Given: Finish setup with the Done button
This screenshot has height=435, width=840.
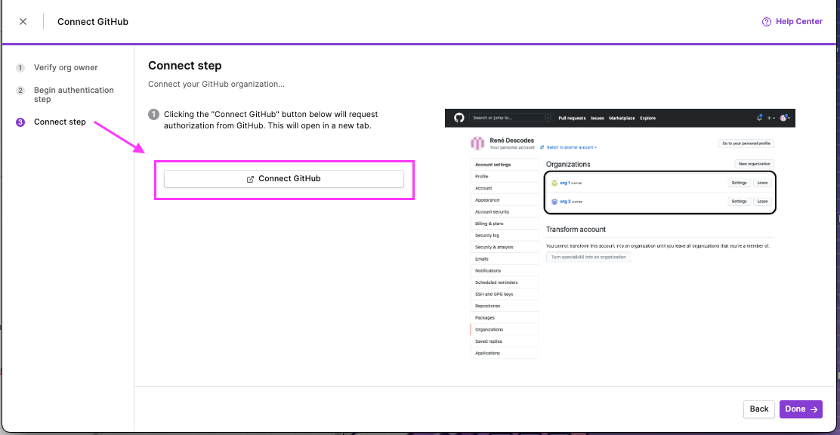Looking at the screenshot, I should pos(801,409).
